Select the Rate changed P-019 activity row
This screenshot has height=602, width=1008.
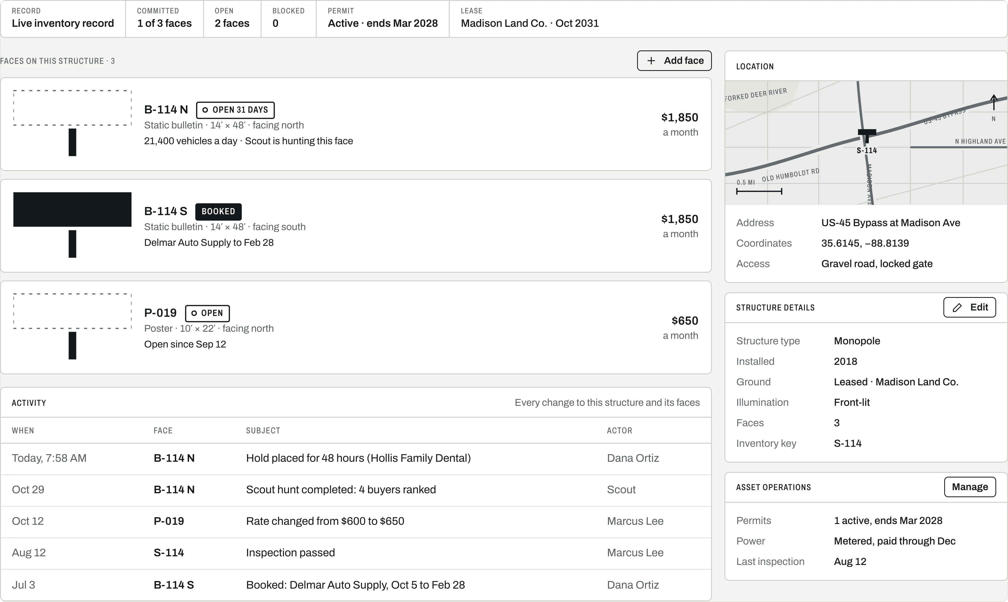pyautogui.click(x=356, y=521)
